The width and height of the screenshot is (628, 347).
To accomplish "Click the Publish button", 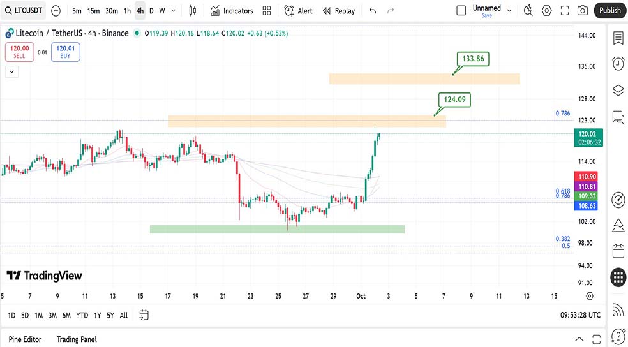I will (x=609, y=10).
